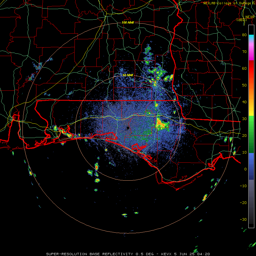Image resolution: width=256 pixels, height=256 pixels.
Task: Select the -30 value on the dBZ scale
Action: coord(243,219)
